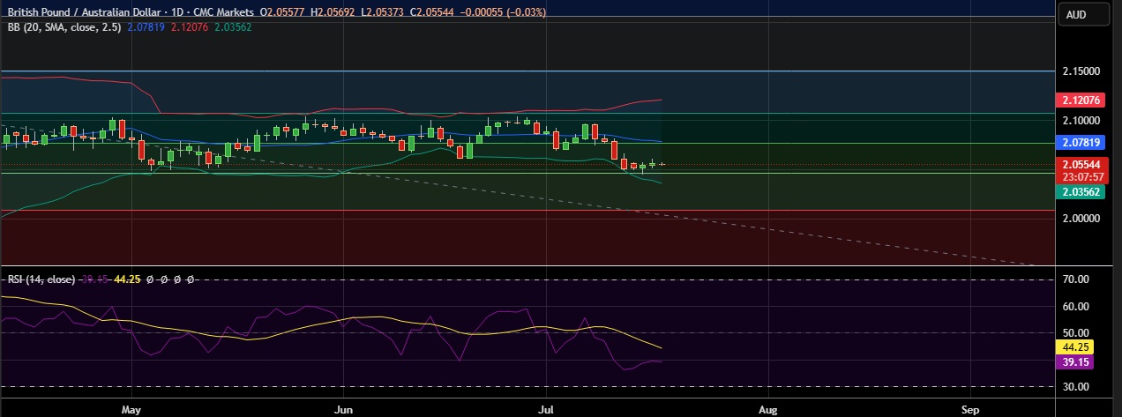Click the Jun label on time axis
Image resolution: width=1122 pixels, height=417 pixels.
(345, 410)
